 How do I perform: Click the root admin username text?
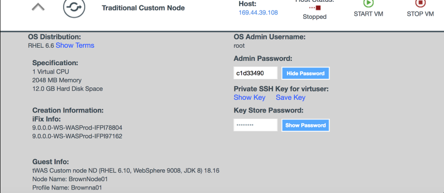coord(239,46)
